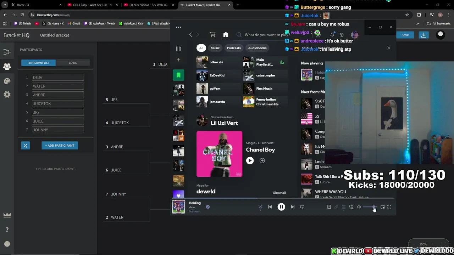Open the crown icon in Bracket HQ sidebar
454x255 pixels.
click(x=7, y=215)
